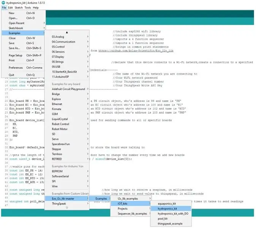Open the SD examples submenu
Viewport: 256px width, 228px height.
point(67,134)
